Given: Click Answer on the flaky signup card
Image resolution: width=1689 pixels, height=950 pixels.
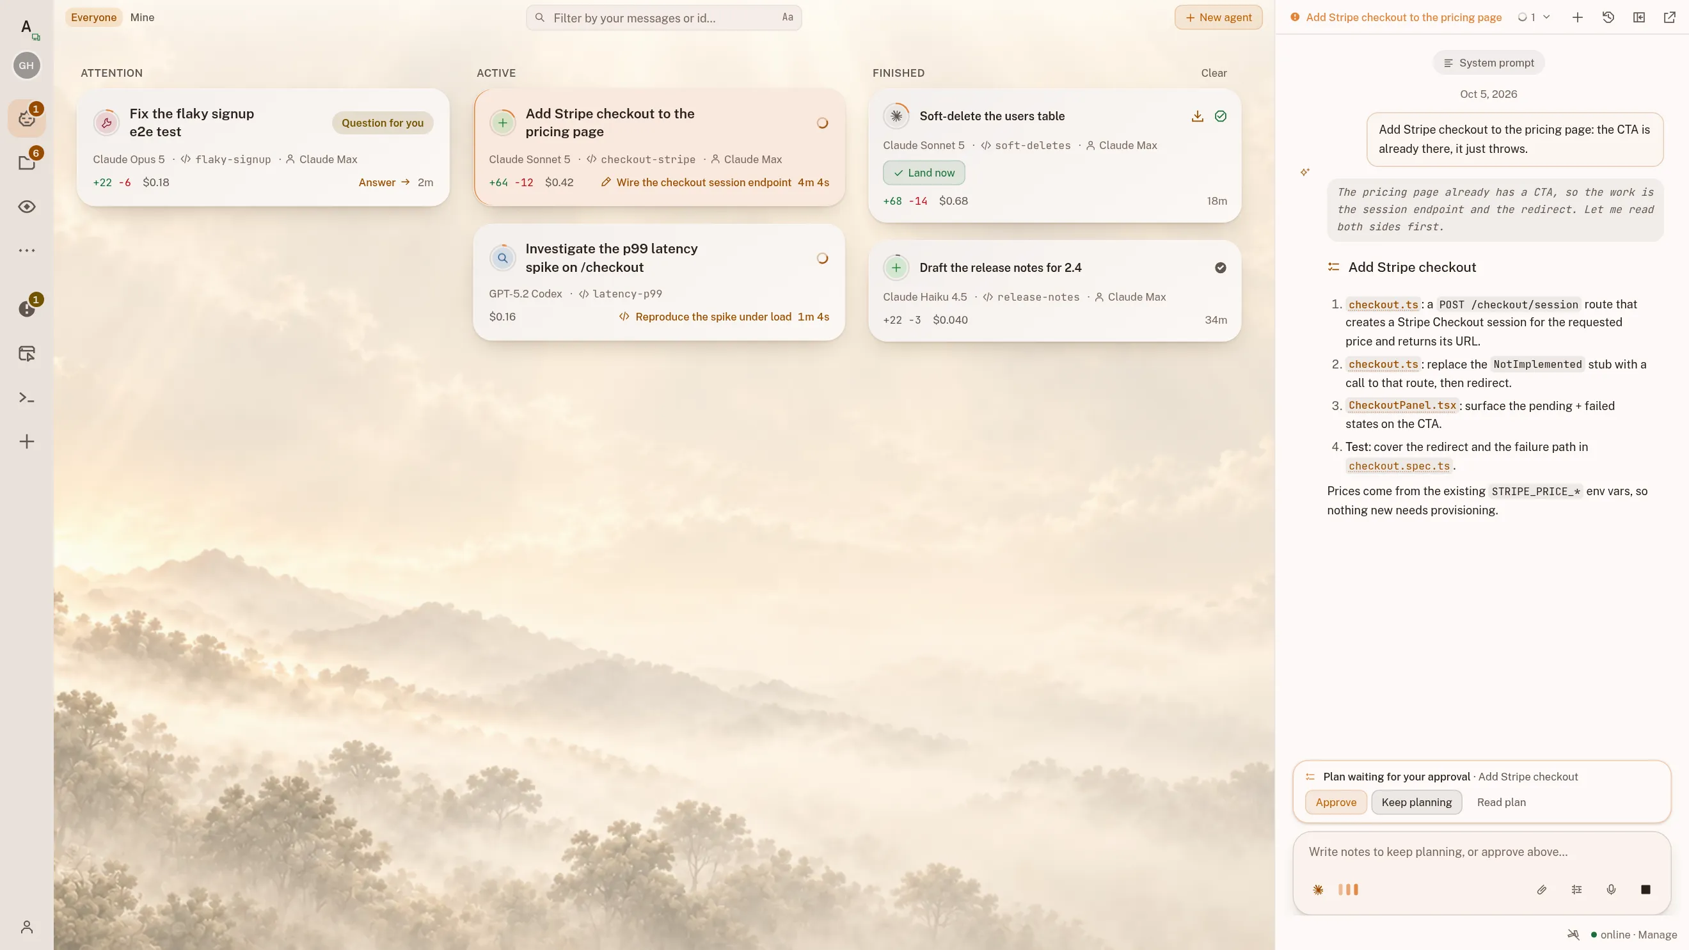Looking at the screenshot, I should (385, 182).
